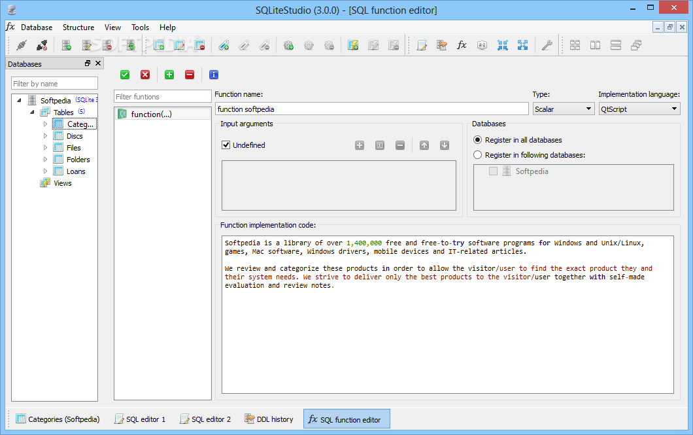Screen dimensions: 693x435
Task: Select the SQL function editor tab
Action: pos(346,419)
